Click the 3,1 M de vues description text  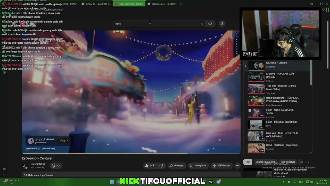point(38,175)
